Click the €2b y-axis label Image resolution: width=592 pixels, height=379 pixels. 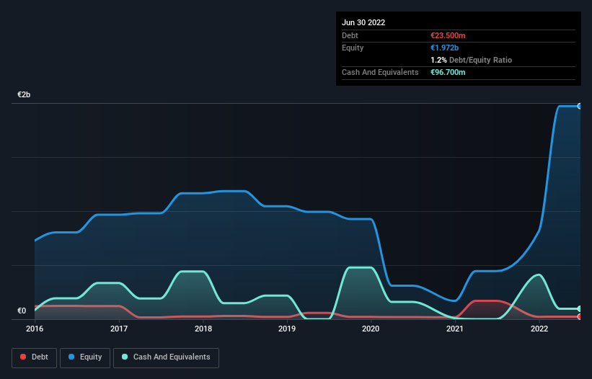[x=24, y=94]
